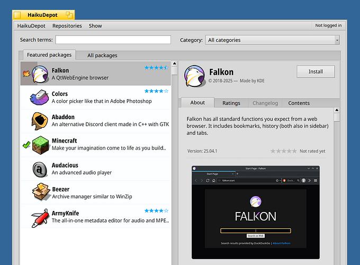The width and height of the screenshot is (360, 265).
Task: Click the ArmyKnife star rating
Action: (x=156, y=210)
